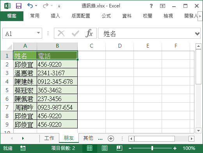Open Ribbon Display Options

click(x=162, y=6)
